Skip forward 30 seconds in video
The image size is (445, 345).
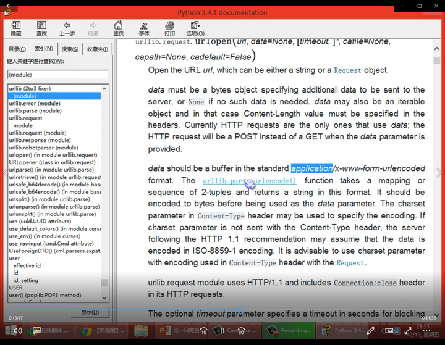click(x=241, y=331)
